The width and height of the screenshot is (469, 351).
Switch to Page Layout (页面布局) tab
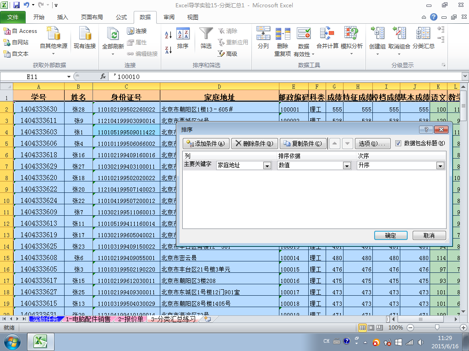click(92, 17)
